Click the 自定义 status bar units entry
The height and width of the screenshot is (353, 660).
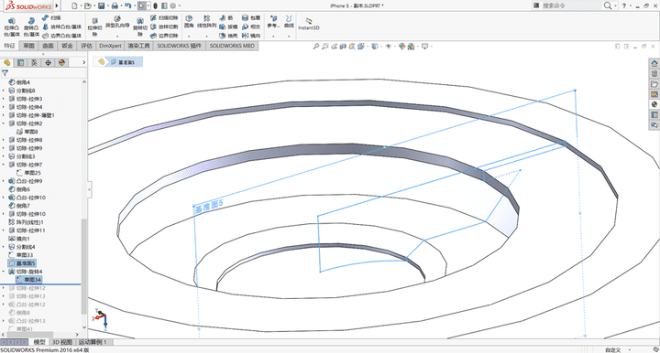[x=613, y=350]
